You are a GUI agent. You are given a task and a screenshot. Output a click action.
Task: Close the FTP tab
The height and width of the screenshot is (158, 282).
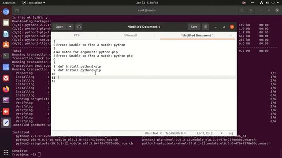pos(97,36)
